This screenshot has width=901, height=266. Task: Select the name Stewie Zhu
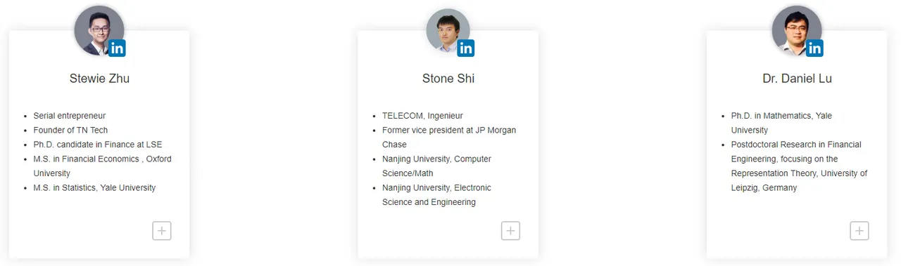99,79
